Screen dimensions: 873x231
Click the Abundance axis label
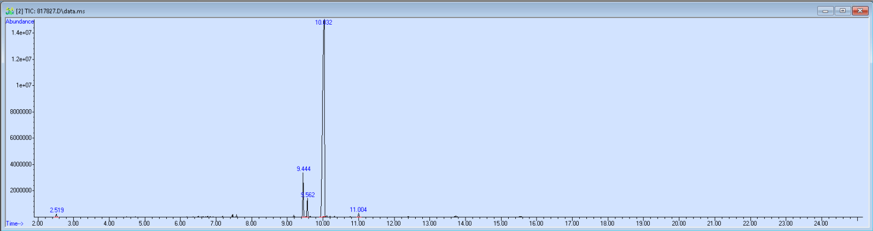pos(20,21)
